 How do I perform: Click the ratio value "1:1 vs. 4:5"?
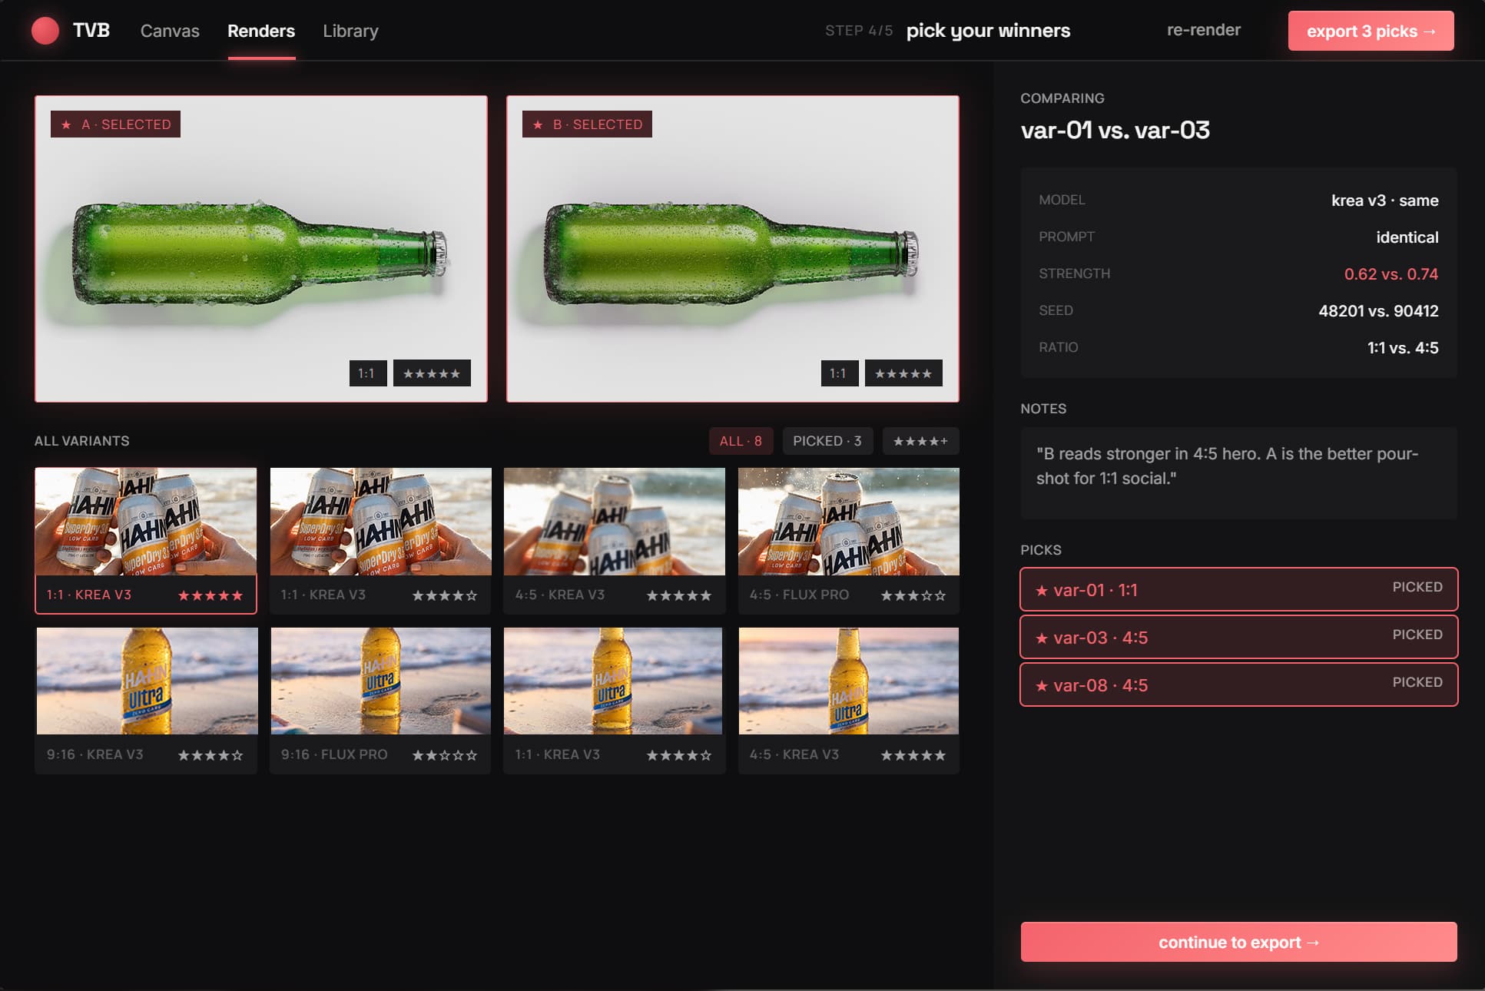click(x=1403, y=348)
